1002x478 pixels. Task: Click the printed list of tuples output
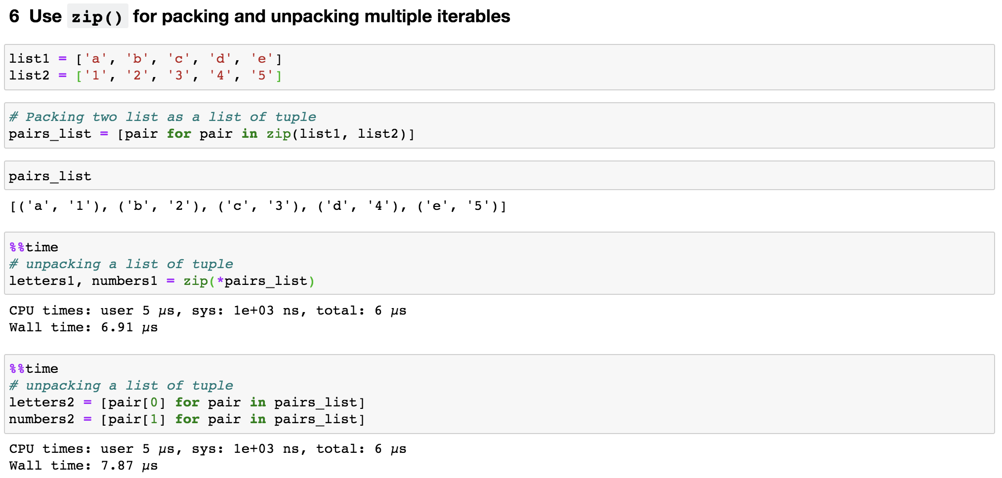[x=258, y=206]
